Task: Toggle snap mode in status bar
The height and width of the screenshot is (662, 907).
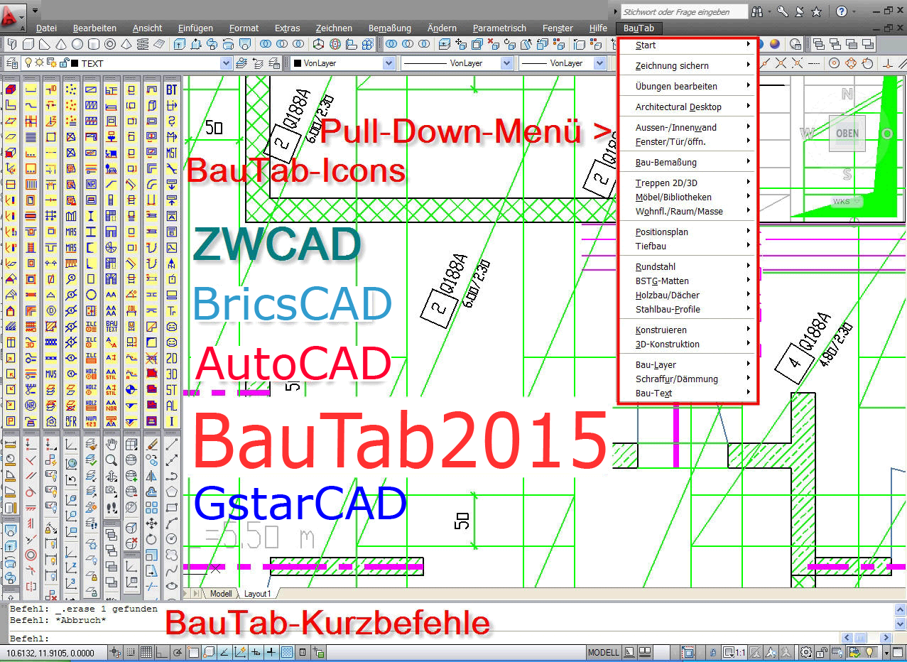Action: [130, 652]
